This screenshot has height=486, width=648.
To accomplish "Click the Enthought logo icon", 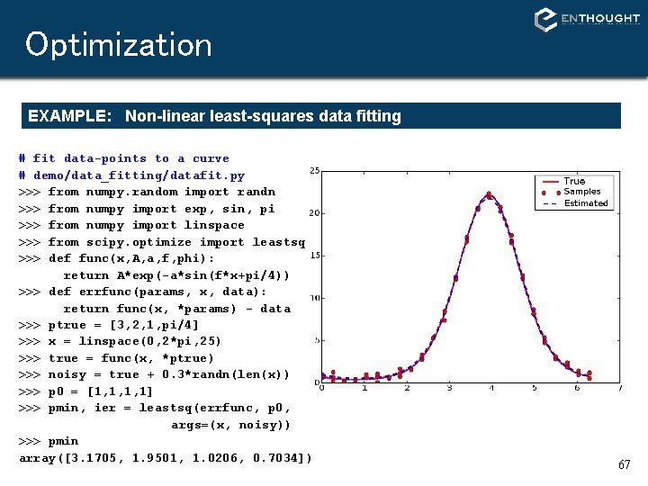I will click(x=545, y=20).
